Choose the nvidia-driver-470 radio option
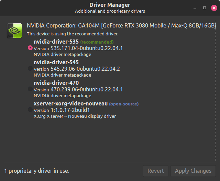The width and height of the screenshot is (220, 181). pos(30,89)
